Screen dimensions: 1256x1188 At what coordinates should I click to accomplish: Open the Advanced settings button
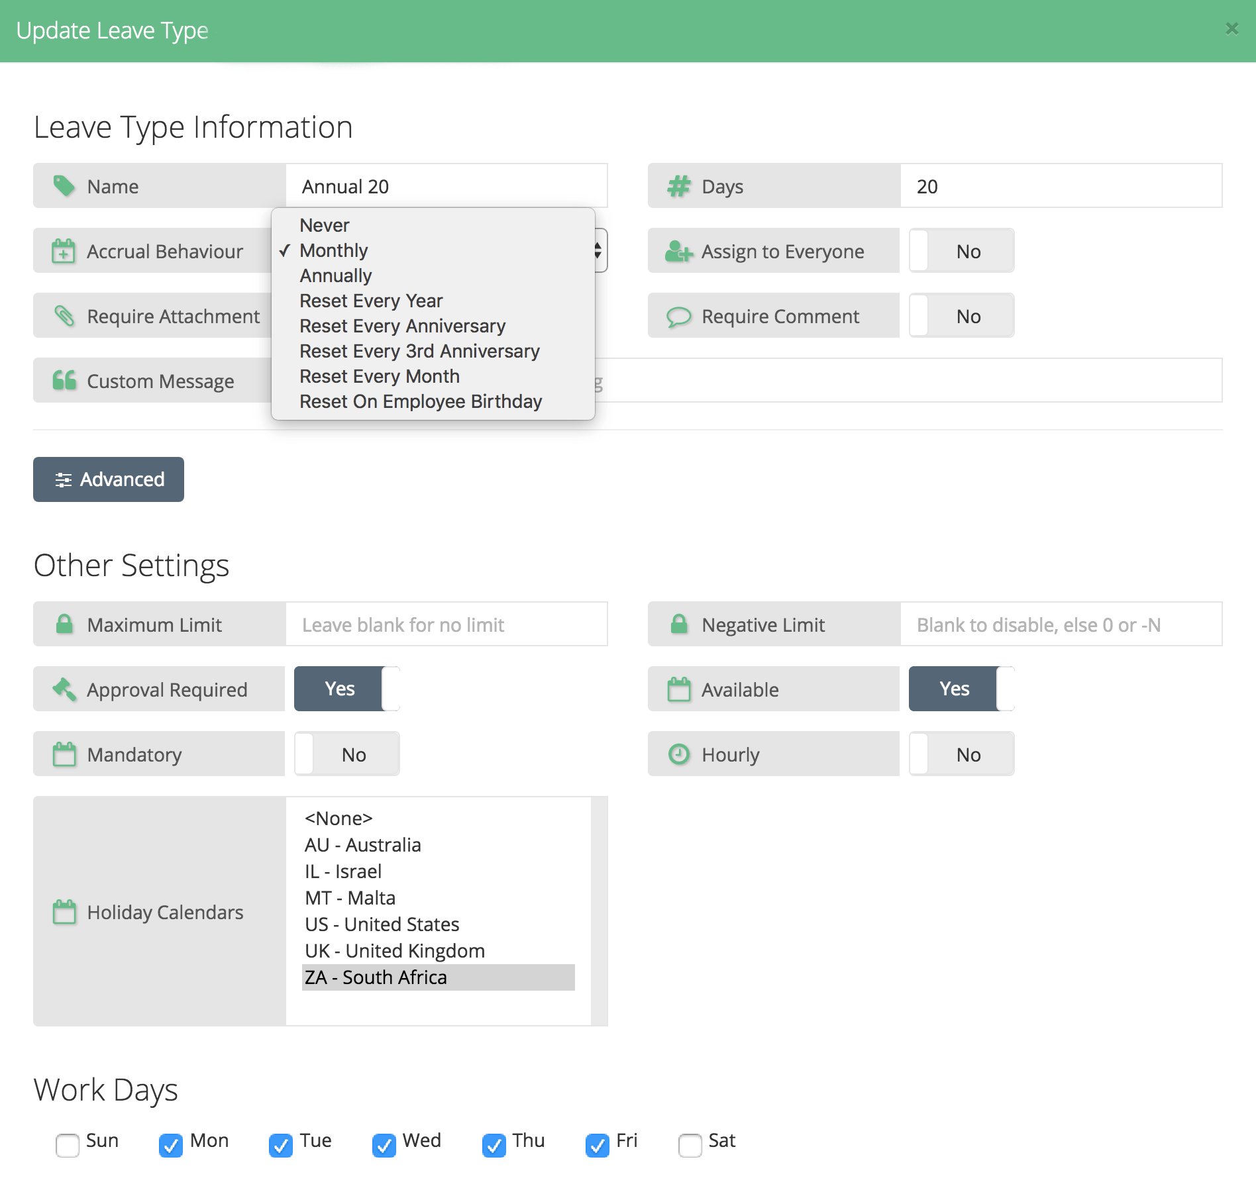(x=109, y=479)
